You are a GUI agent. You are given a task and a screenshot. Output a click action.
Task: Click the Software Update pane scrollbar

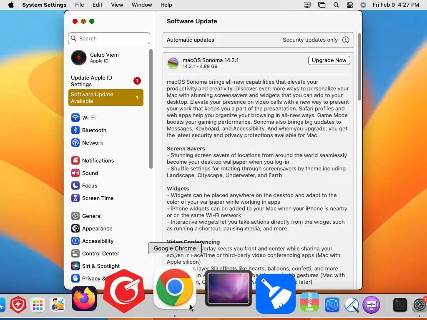[x=359, y=67]
